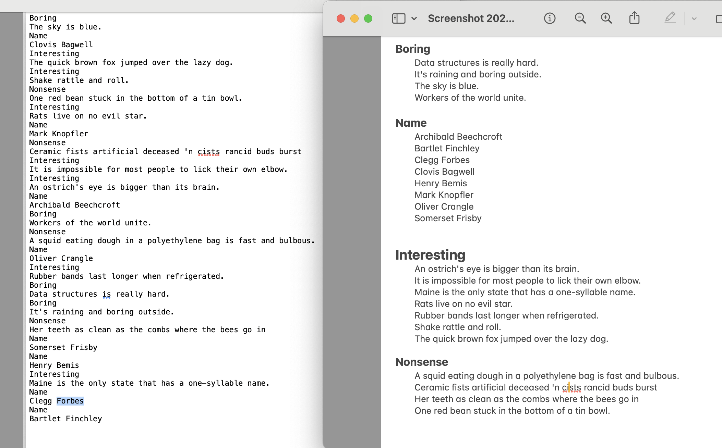Viewport: 722px width, 448px height.
Task: Show the image info inspector
Action: (550, 18)
